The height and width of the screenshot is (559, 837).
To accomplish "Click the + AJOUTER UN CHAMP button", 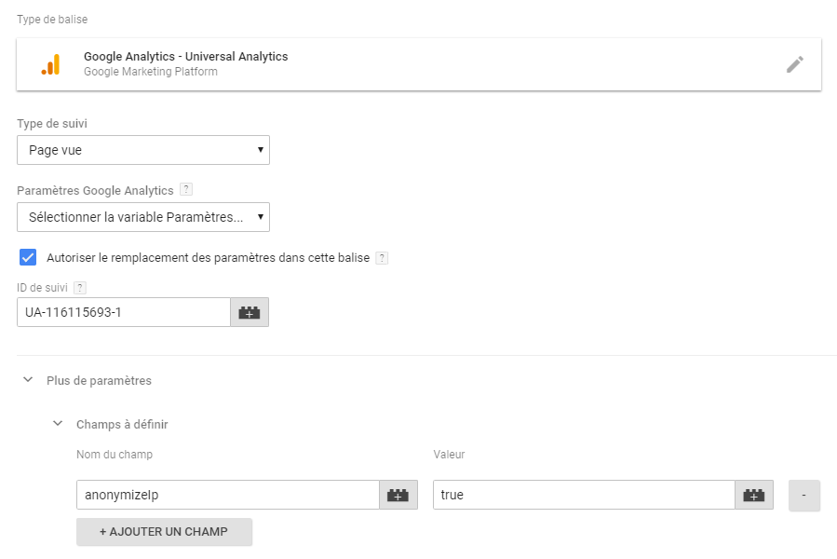I will [x=165, y=532].
